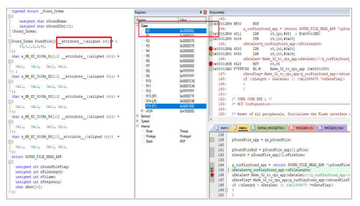Switch to the stm32g0xx_hal.c tab
Screen dimensions: 360x206
click(x=335, y=128)
